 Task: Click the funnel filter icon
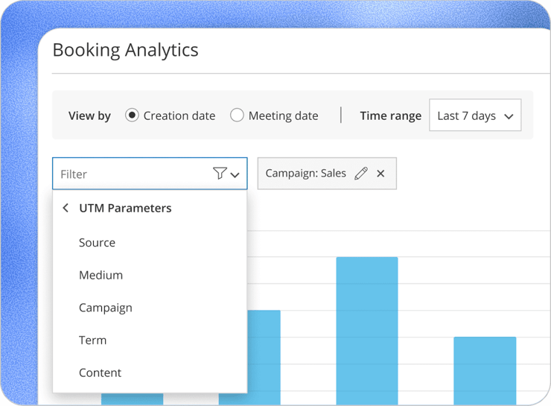point(220,174)
